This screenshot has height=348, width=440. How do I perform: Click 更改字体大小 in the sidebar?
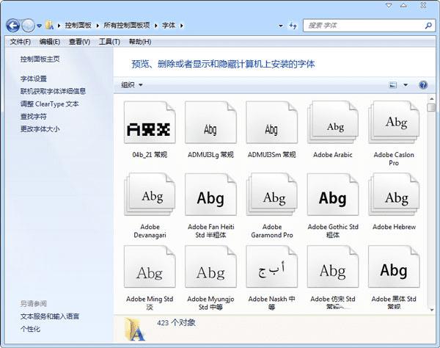click(x=40, y=129)
